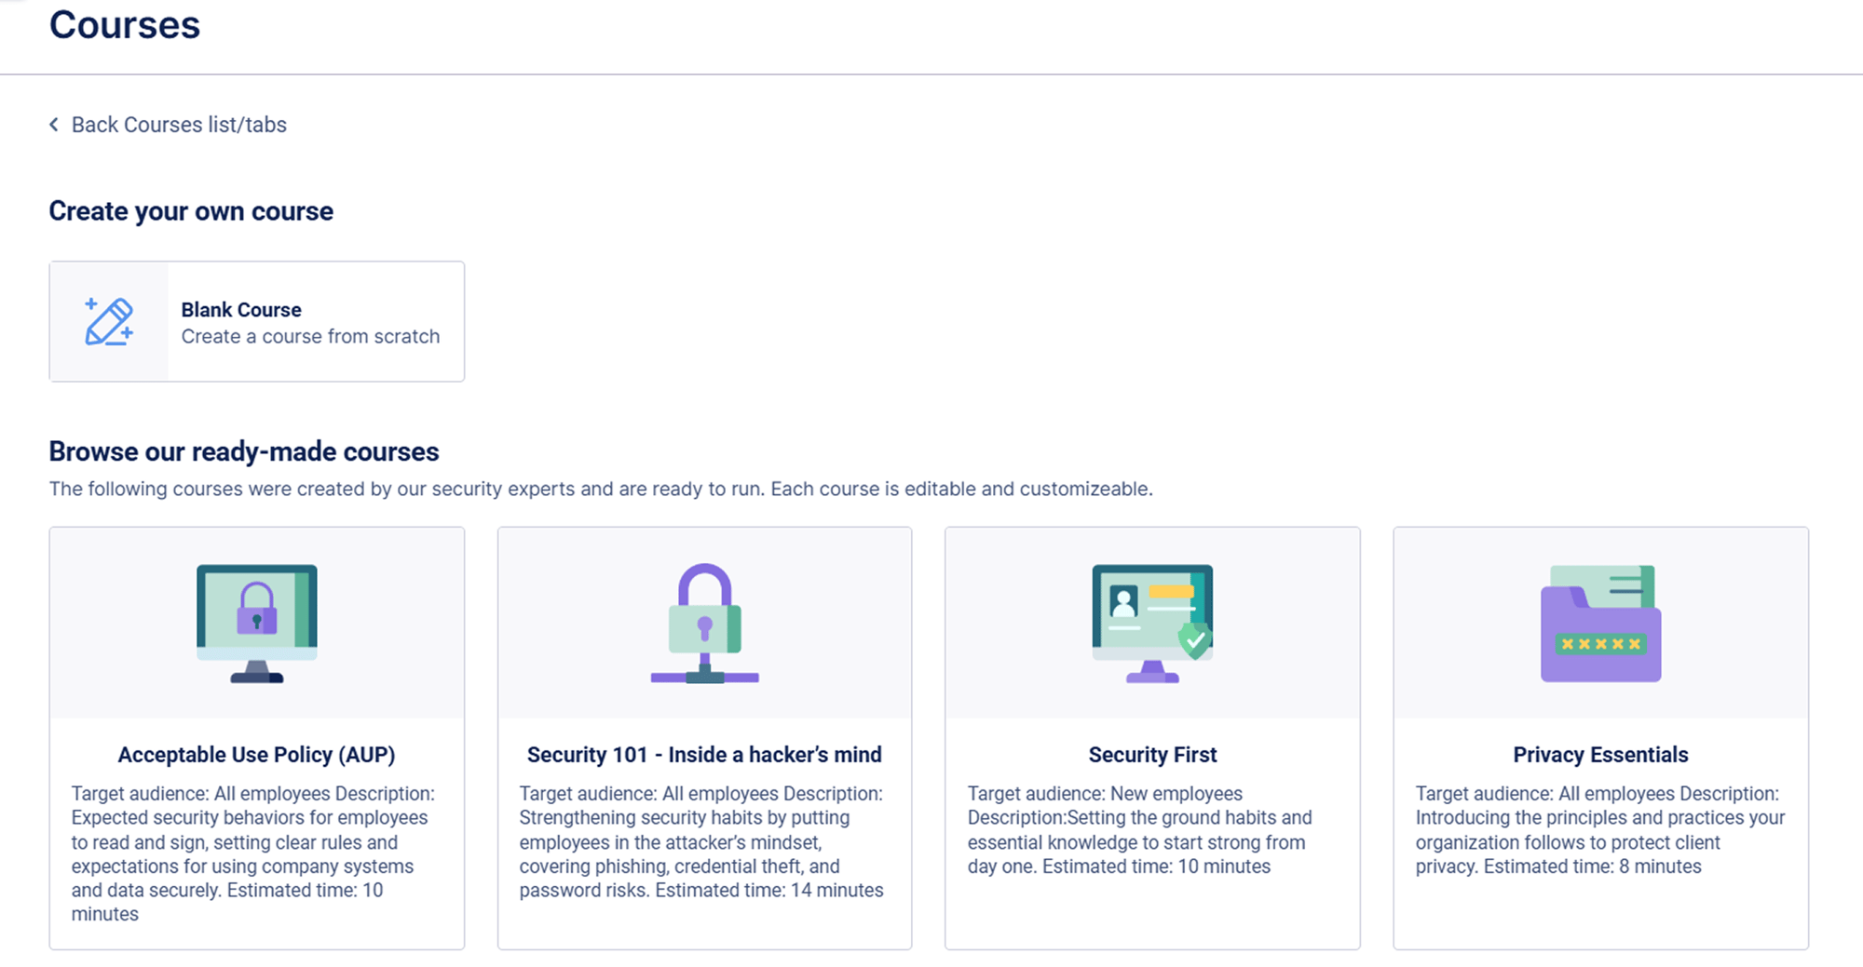This screenshot has width=1863, height=967.
Task: Click the Acceptable Use Policy description text
Action: point(253,853)
